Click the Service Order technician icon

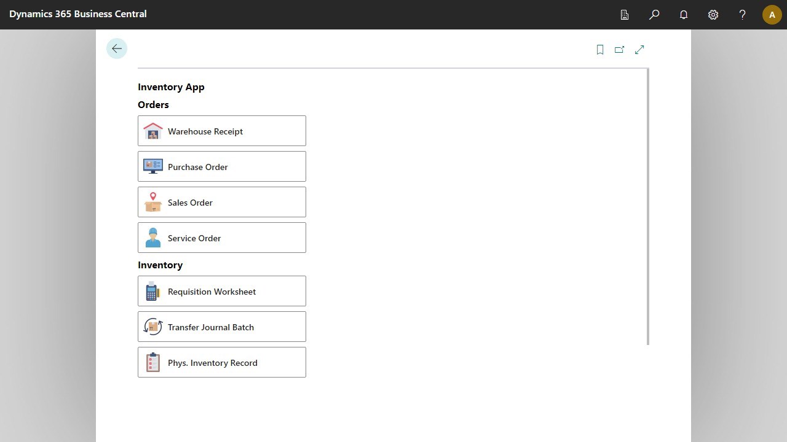coord(152,238)
